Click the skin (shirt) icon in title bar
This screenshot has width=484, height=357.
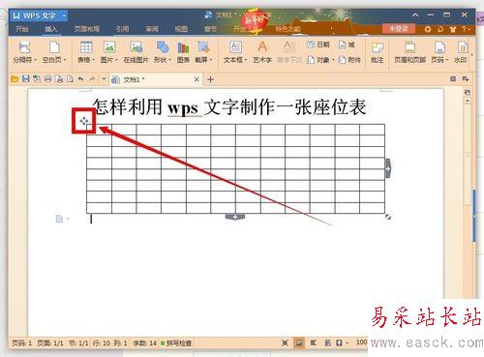[x=453, y=29]
